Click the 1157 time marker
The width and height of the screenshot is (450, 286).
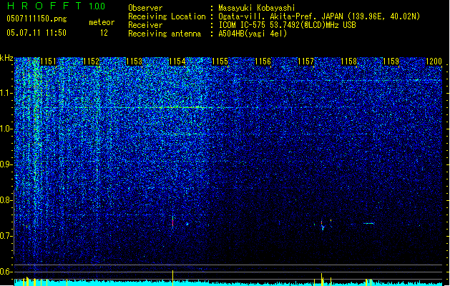coord(305,61)
